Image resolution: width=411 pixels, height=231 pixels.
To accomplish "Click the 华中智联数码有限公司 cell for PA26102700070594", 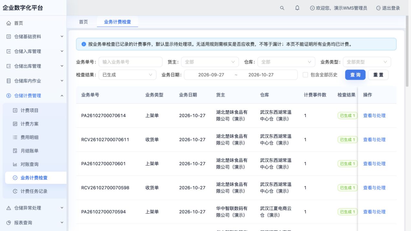I will [x=232, y=212].
